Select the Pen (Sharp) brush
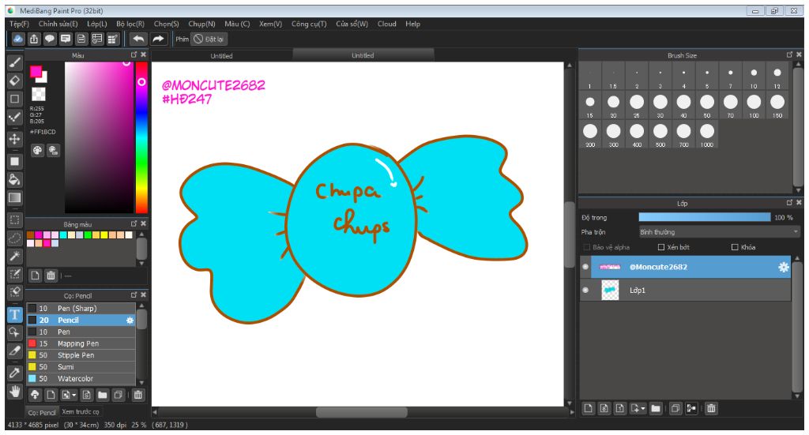Image resolution: width=809 pixels, height=435 pixels. click(81, 308)
